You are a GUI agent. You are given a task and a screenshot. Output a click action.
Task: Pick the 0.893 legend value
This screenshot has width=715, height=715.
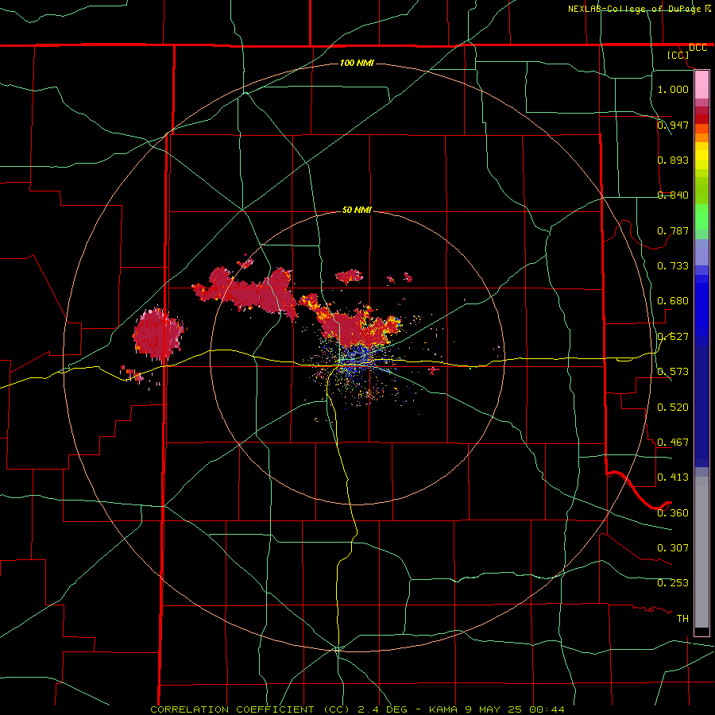pos(673,160)
